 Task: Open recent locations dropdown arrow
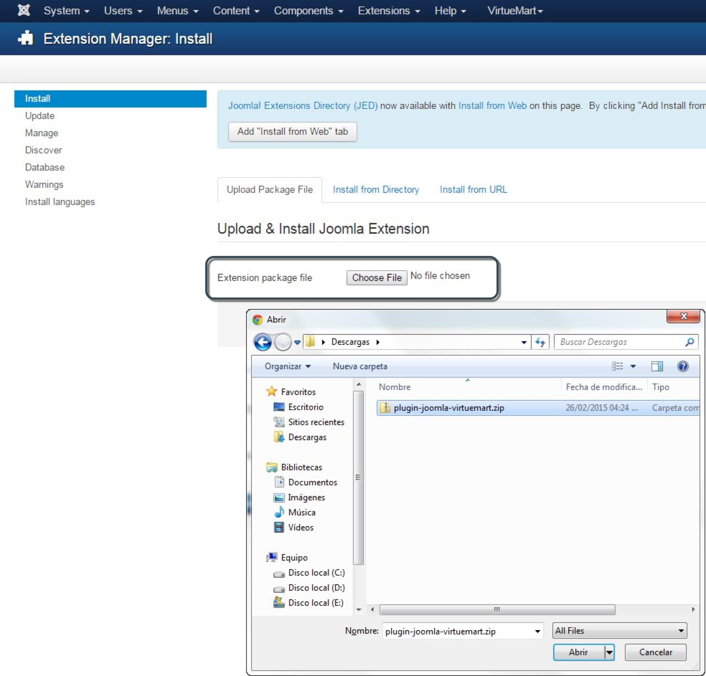point(297,342)
